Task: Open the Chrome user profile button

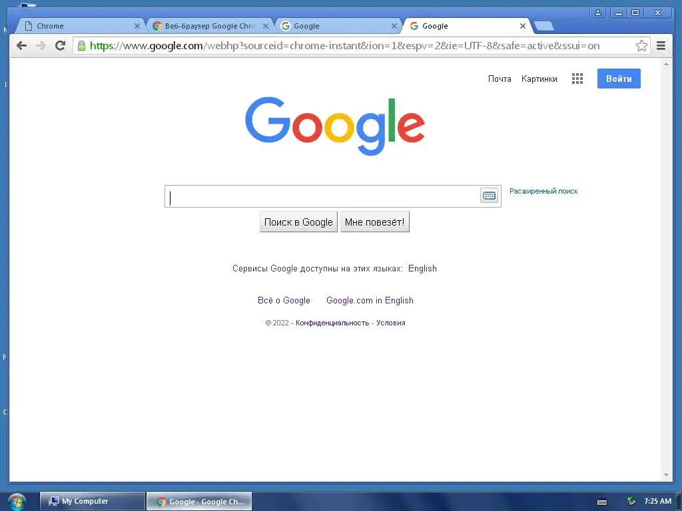Action: (598, 13)
